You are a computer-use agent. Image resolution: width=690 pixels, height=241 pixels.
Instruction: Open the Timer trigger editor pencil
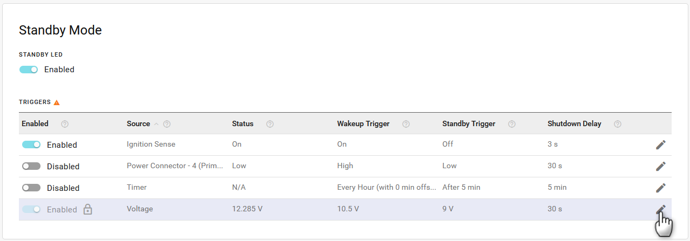(x=660, y=188)
